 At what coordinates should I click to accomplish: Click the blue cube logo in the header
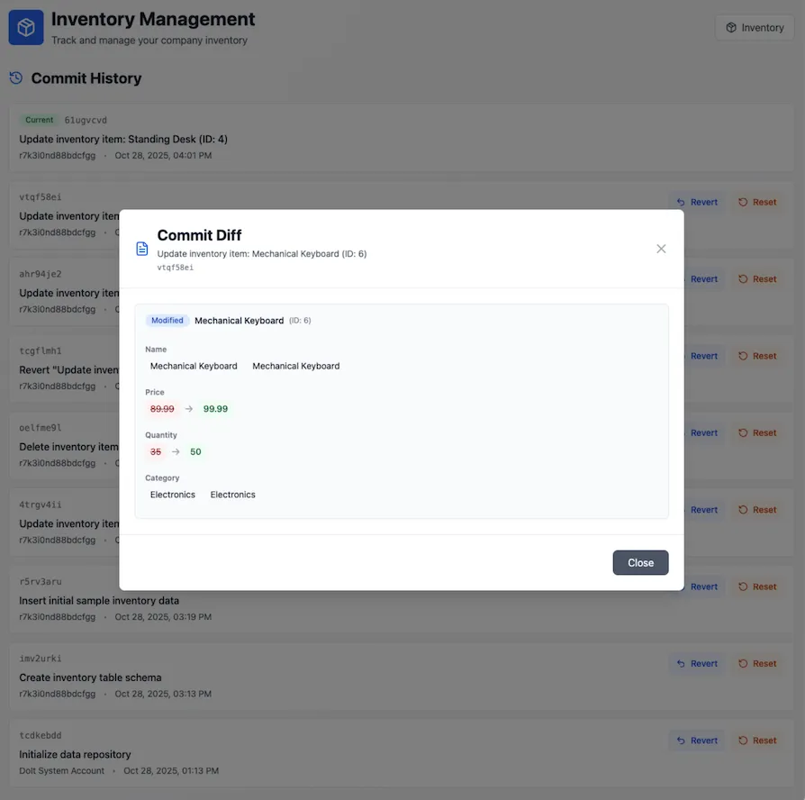click(x=25, y=27)
